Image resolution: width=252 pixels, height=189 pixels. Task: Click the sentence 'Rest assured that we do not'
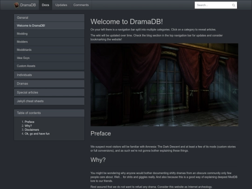click(x=151, y=187)
